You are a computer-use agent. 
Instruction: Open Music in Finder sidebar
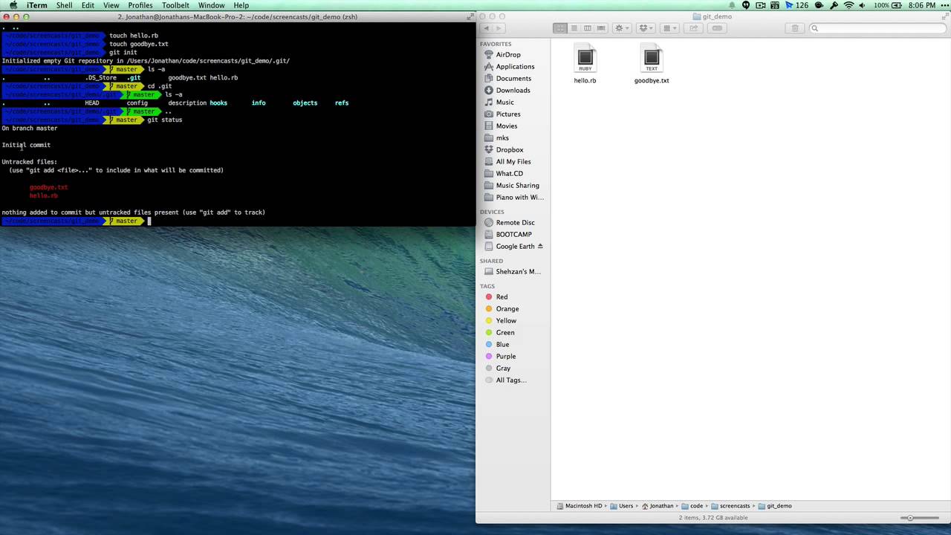pyautogui.click(x=504, y=102)
